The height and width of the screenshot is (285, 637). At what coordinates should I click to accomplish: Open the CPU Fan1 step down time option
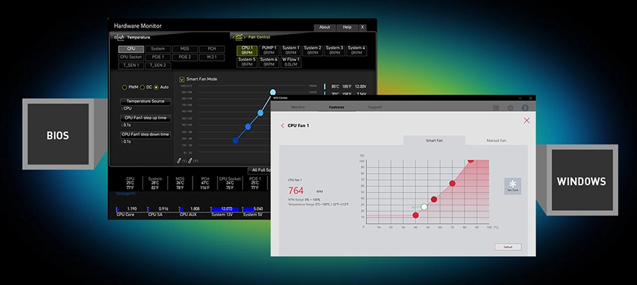[x=146, y=134]
